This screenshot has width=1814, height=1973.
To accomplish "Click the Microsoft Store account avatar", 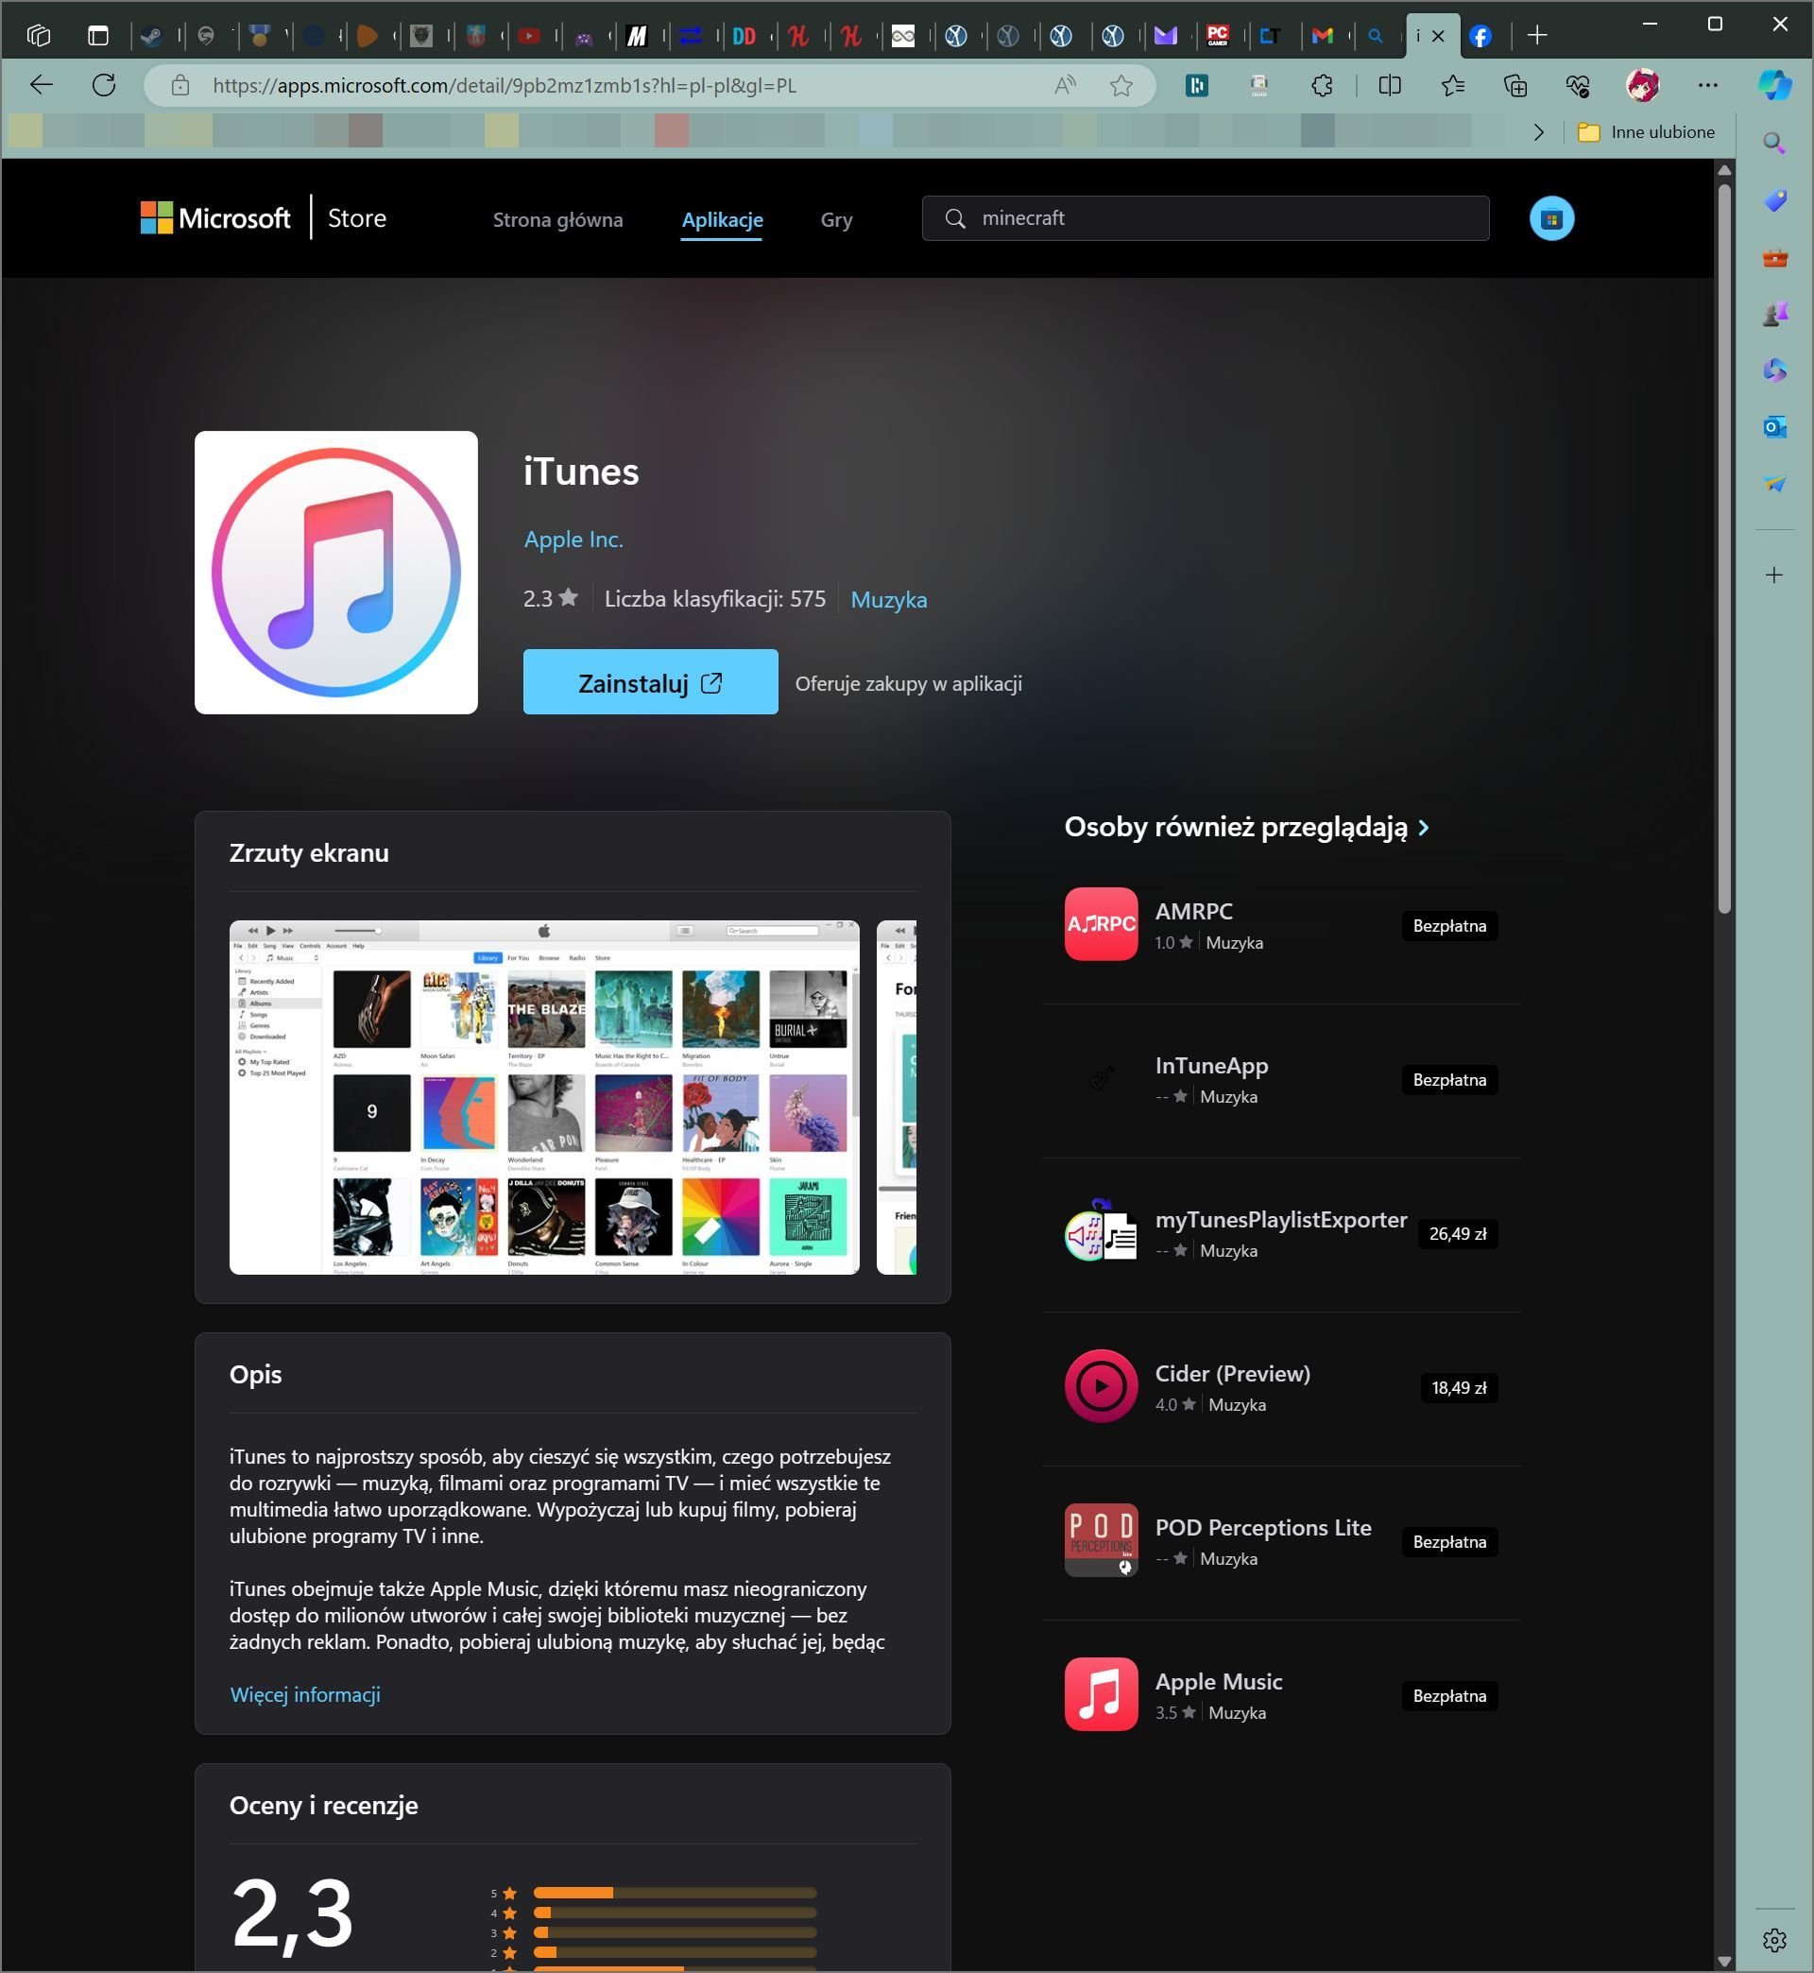I will (1551, 218).
